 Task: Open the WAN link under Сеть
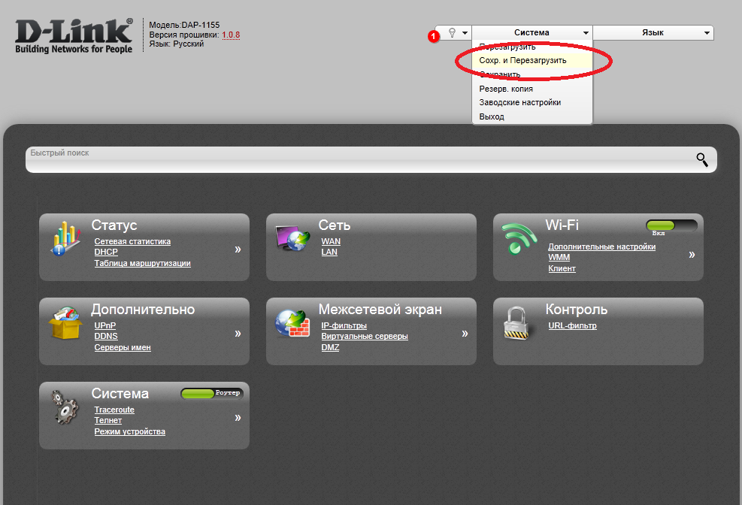click(331, 241)
